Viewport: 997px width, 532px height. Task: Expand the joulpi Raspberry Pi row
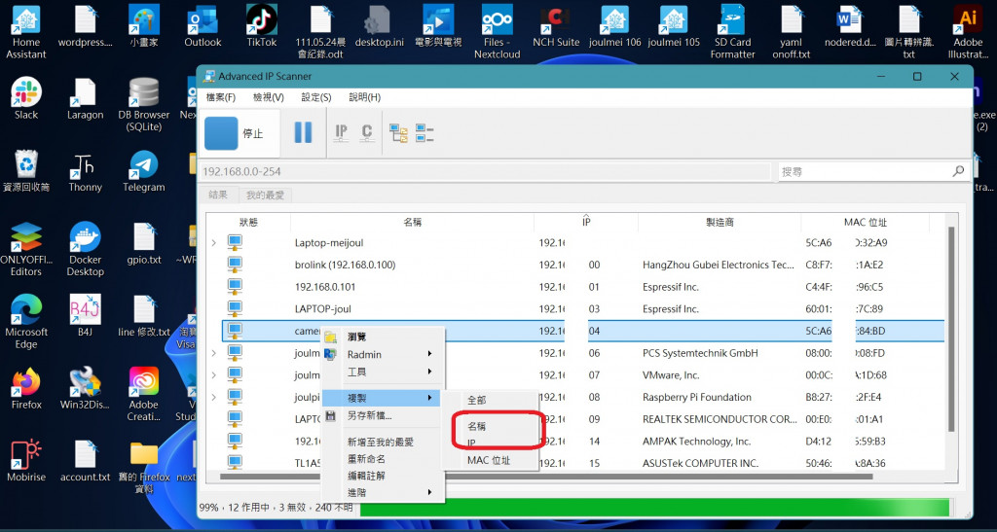tap(213, 398)
